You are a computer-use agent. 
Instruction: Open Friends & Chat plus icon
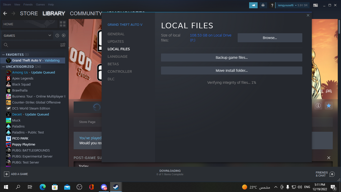[332, 174]
